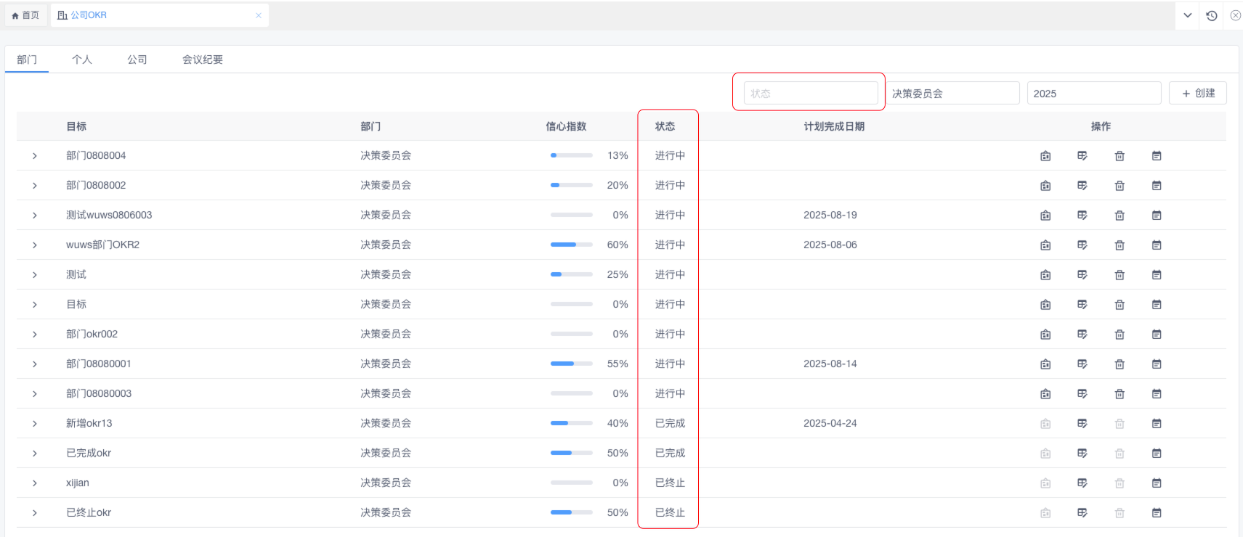Expand the xijian objective row
This screenshot has height=537, width=1243.
[34, 483]
